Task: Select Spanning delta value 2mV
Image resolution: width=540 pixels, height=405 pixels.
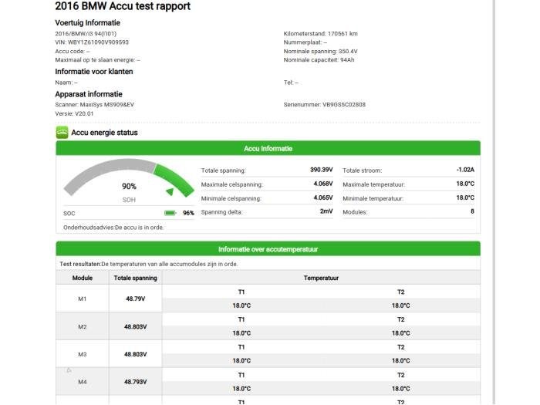Action: pos(326,211)
